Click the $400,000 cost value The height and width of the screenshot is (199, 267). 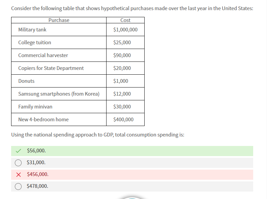point(123,120)
